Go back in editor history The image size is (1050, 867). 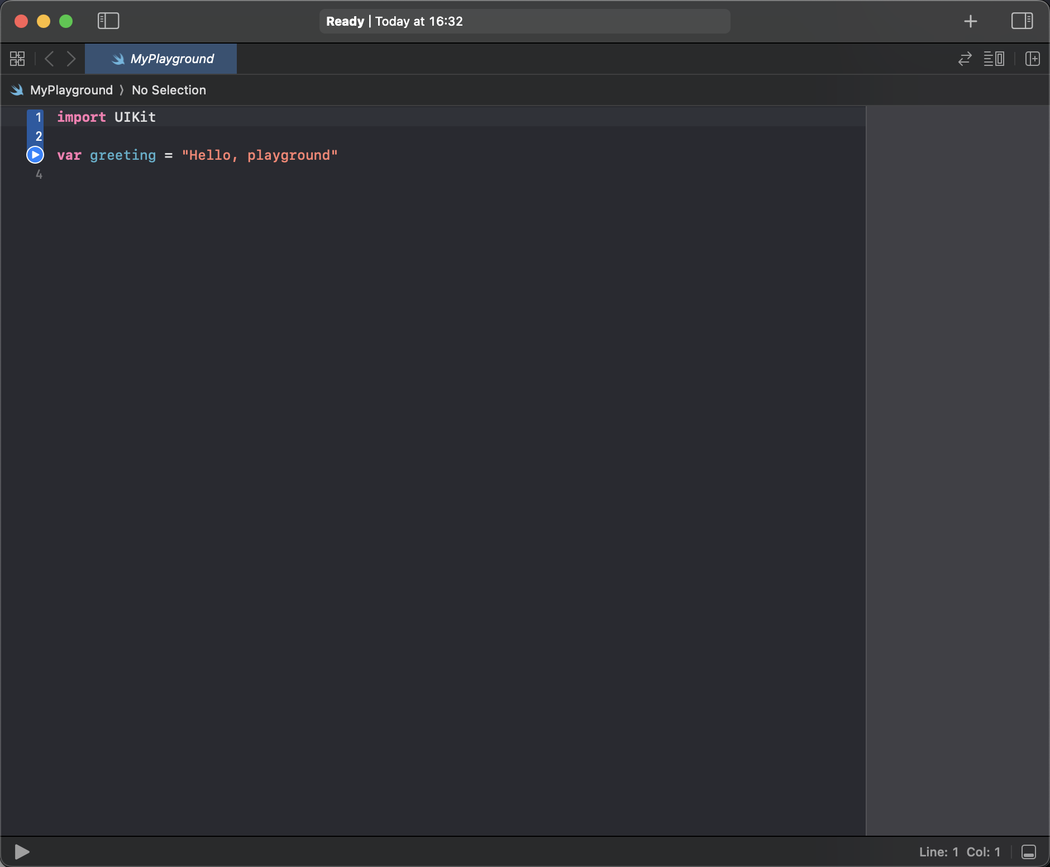(49, 59)
